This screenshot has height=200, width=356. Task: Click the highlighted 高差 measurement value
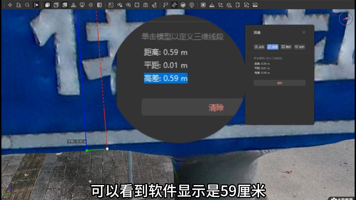(165, 78)
